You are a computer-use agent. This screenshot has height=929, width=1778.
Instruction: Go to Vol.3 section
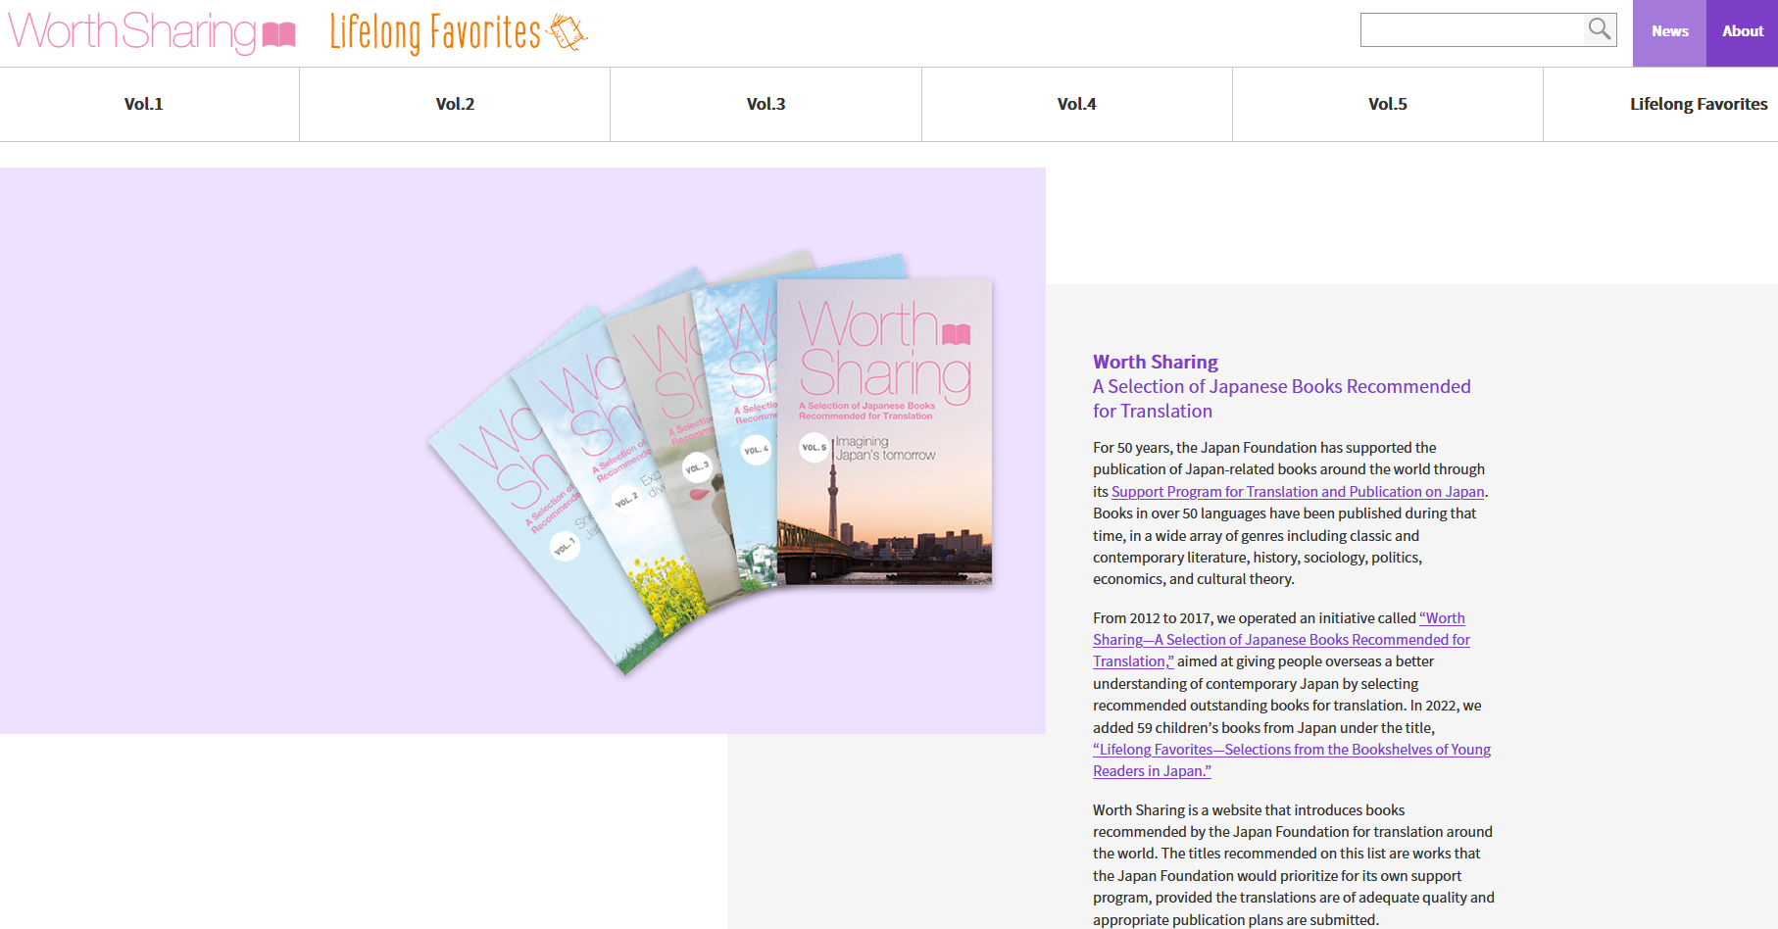(x=766, y=104)
